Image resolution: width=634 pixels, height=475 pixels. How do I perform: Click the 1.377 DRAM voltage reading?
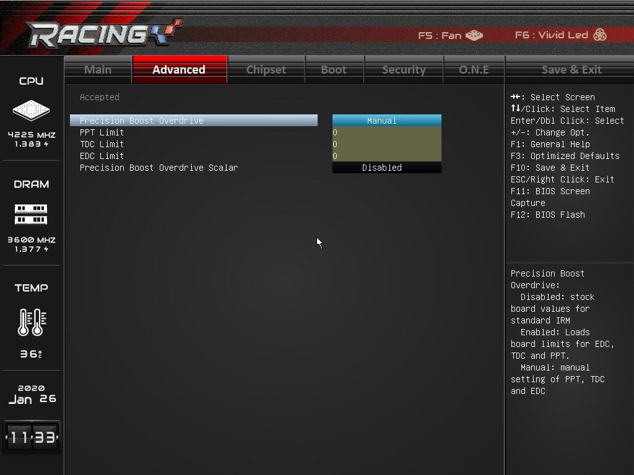click(32, 249)
